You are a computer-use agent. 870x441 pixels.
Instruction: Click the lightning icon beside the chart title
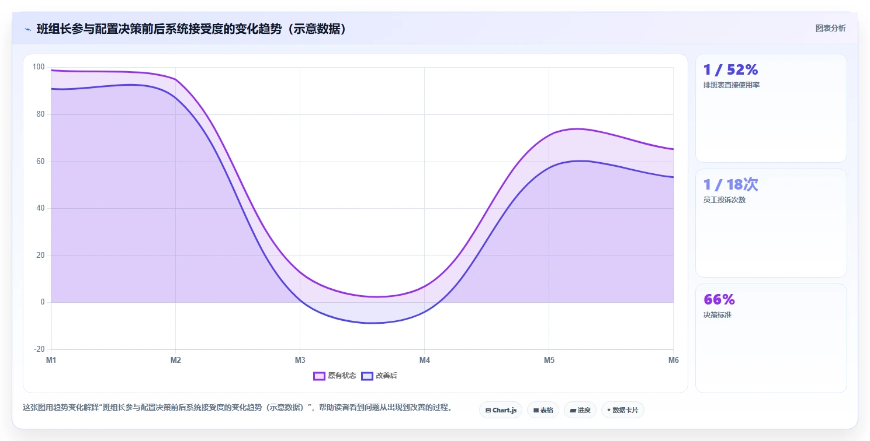(x=27, y=29)
